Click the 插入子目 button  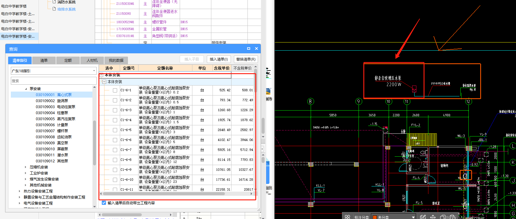192,59
